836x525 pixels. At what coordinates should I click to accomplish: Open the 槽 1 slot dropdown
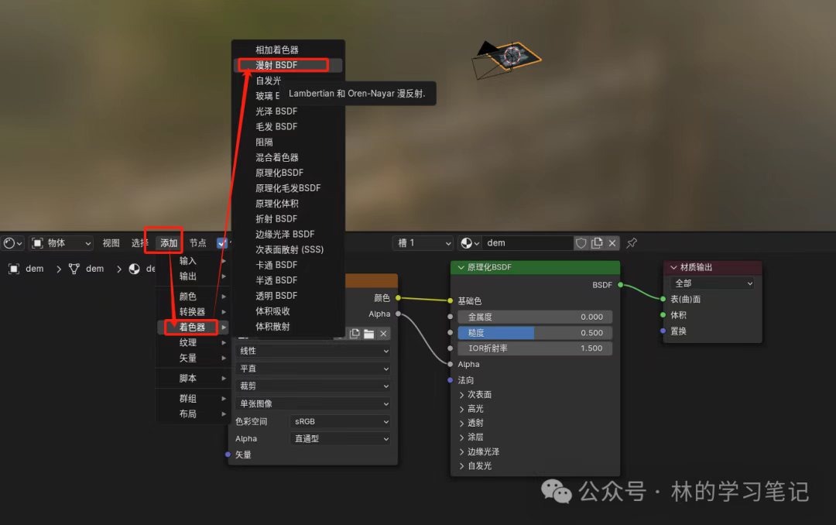coord(423,243)
